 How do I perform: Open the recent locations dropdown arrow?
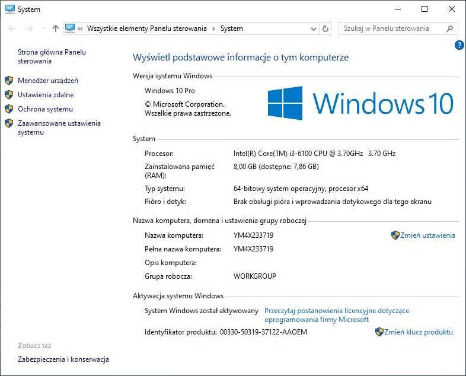[43, 28]
